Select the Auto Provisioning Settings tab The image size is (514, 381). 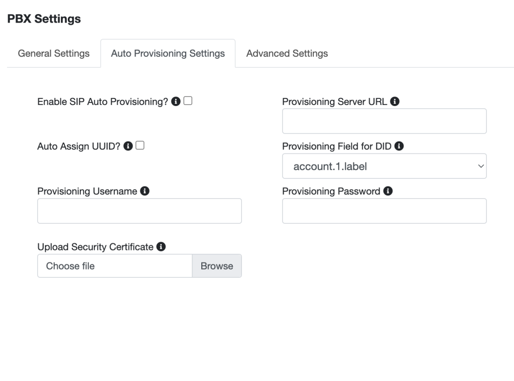[x=168, y=53]
